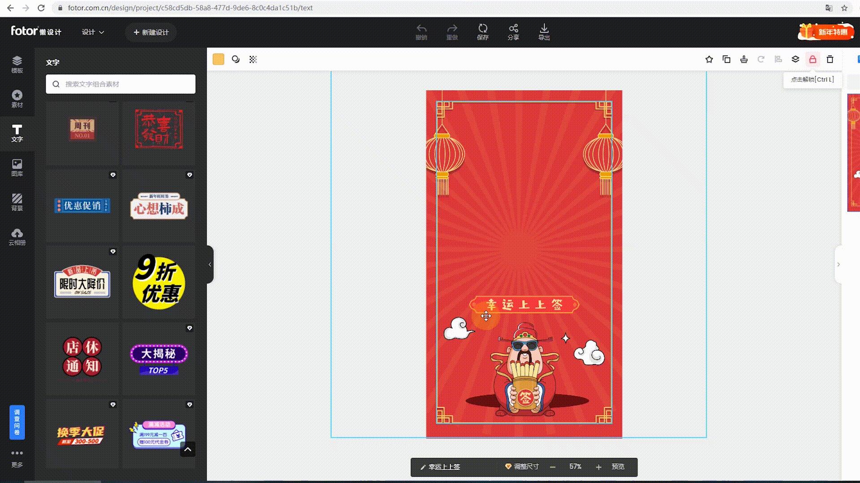Viewport: 860px width, 483px height.
Task: Click the 导出 export icon
Action: (544, 32)
